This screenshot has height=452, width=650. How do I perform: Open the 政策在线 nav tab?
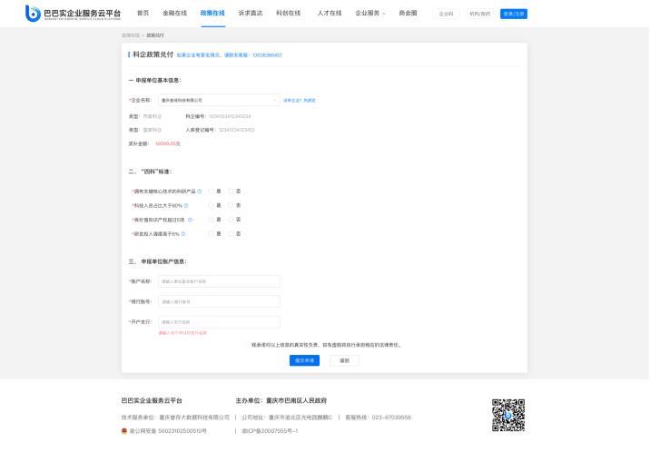point(212,14)
